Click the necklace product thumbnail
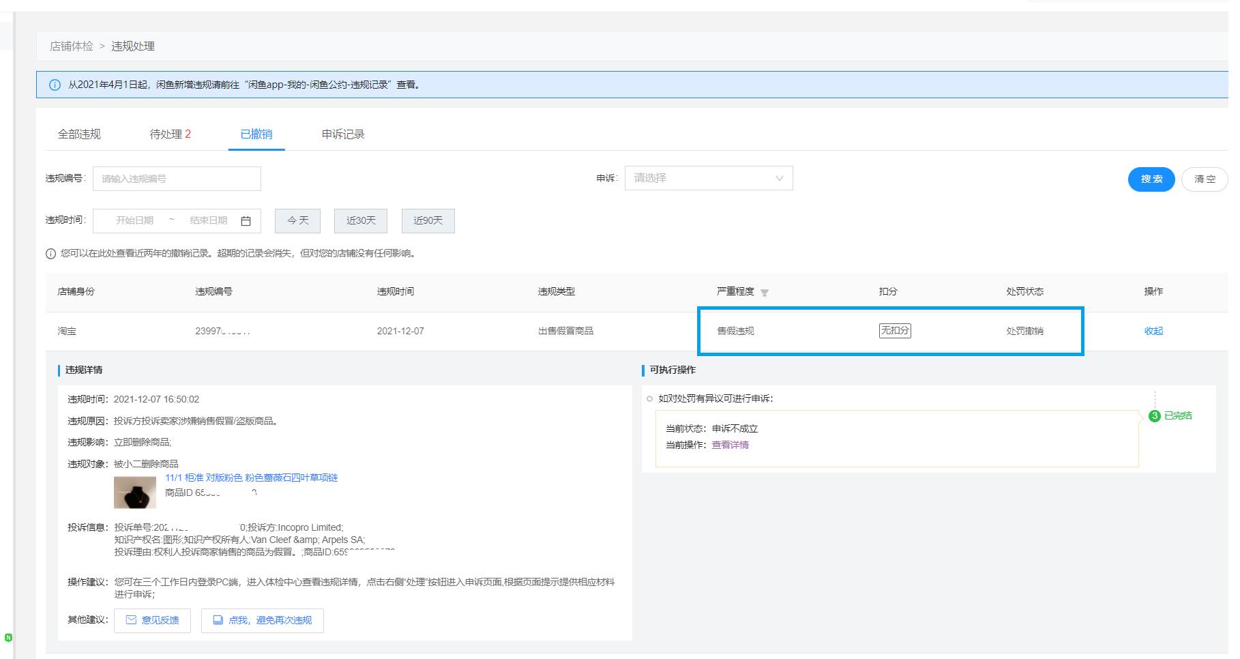 point(135,492)
